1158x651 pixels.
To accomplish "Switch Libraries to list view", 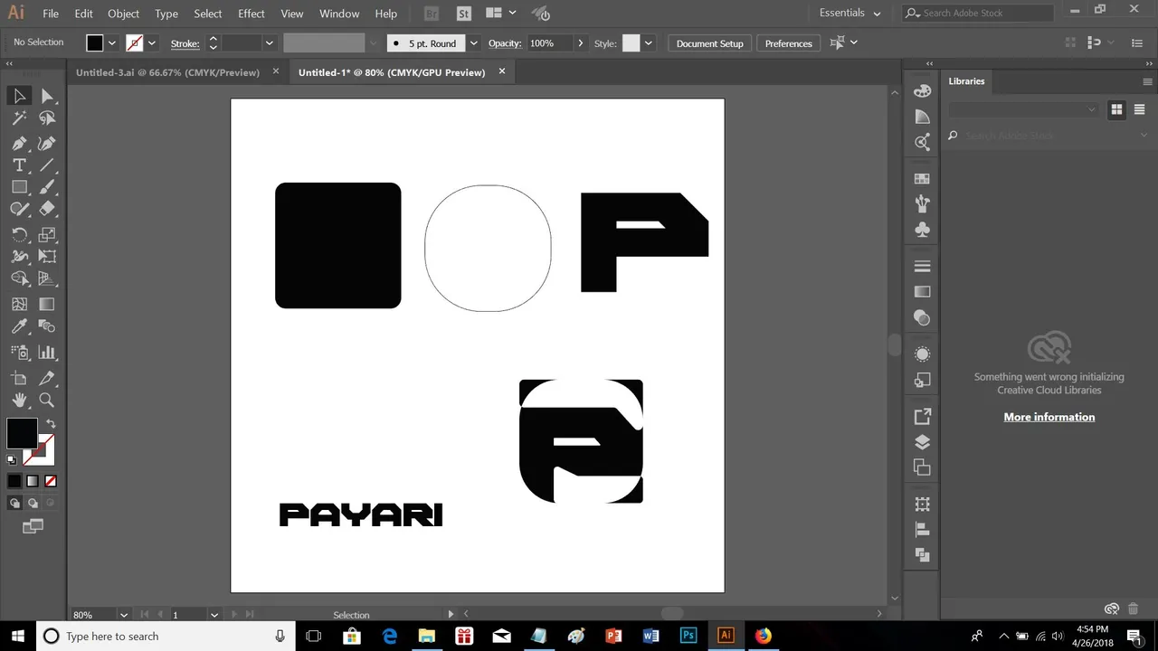I will (1139, 108).
